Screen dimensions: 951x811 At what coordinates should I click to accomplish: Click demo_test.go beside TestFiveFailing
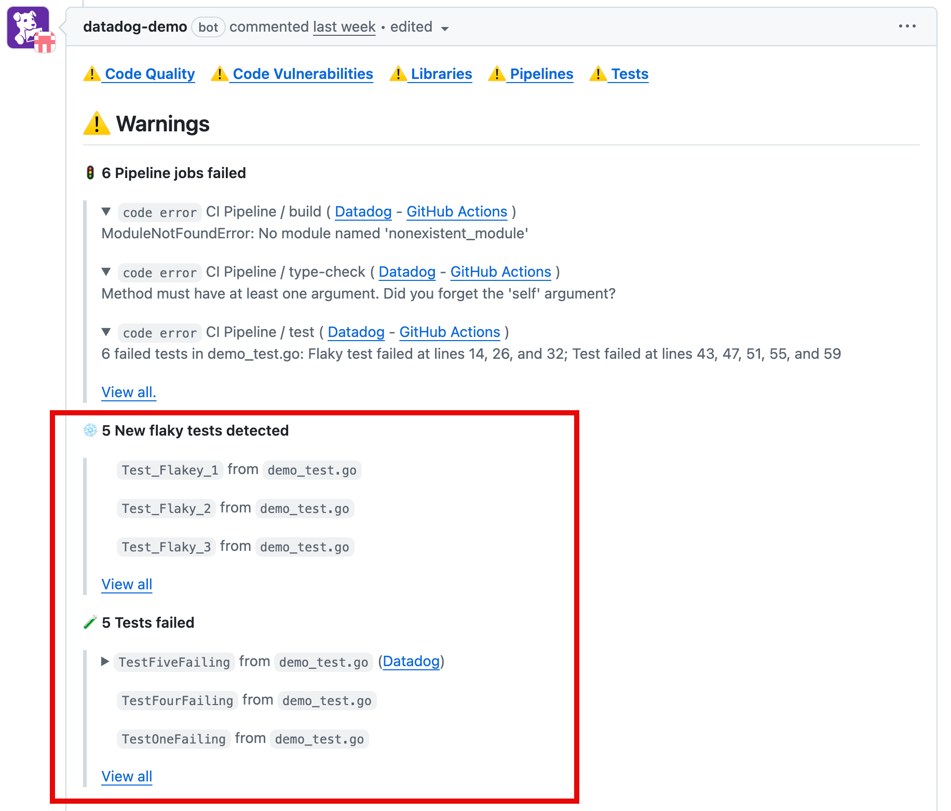point(323,662)
